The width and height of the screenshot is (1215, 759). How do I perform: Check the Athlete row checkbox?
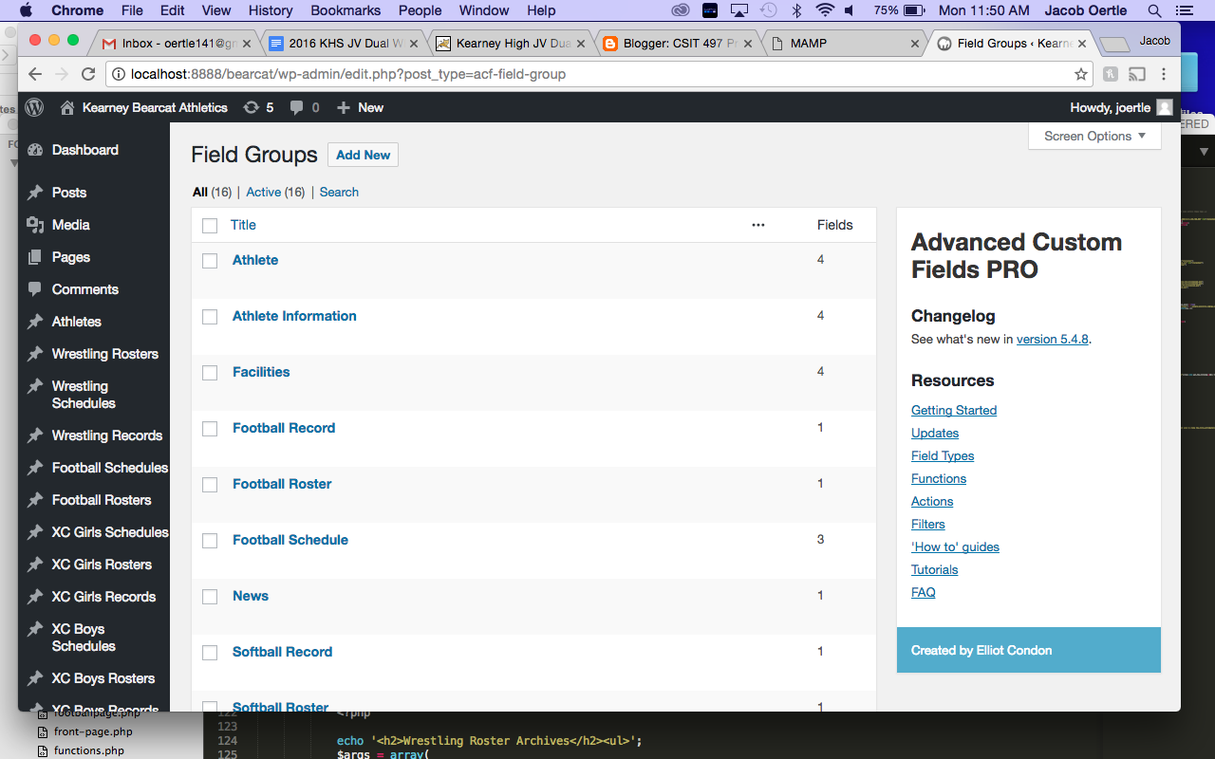tap(210, 261)
